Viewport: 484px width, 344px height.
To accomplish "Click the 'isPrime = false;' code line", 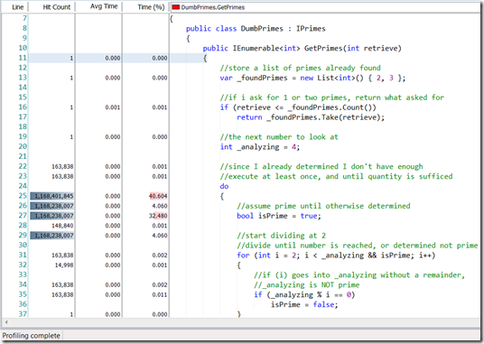I will click(304, 305).
